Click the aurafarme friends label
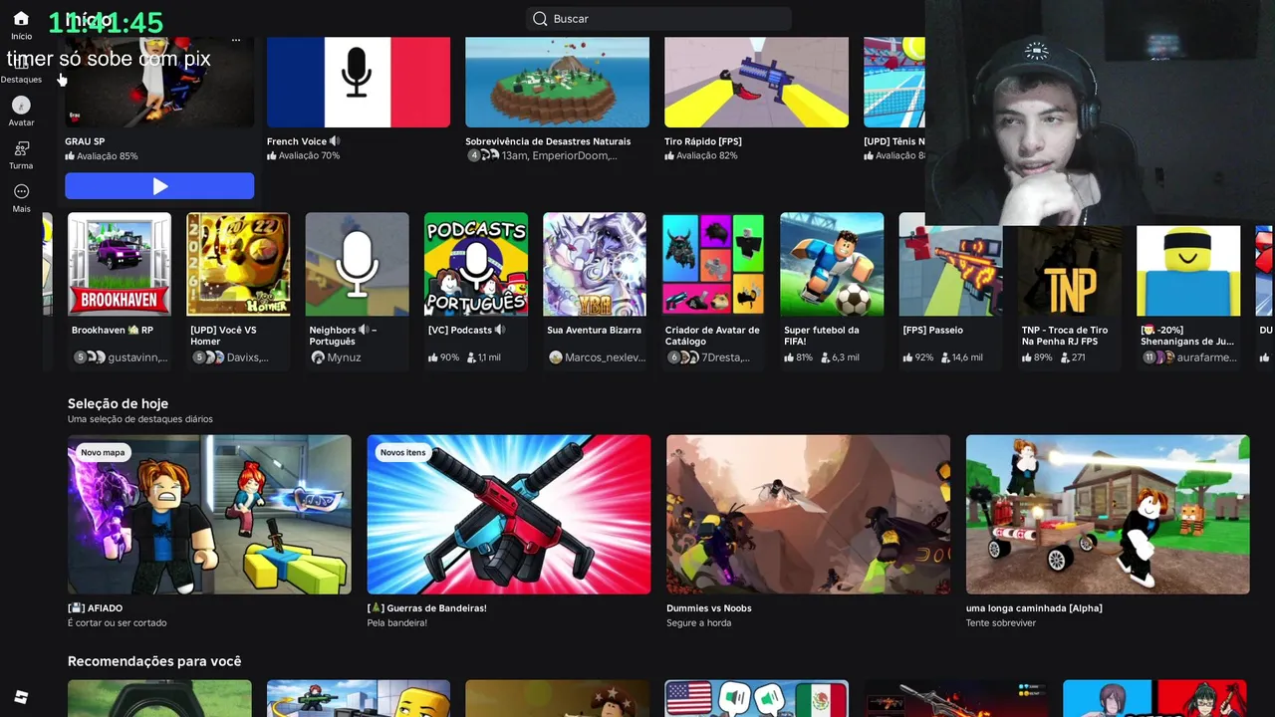 [1207, 358]
